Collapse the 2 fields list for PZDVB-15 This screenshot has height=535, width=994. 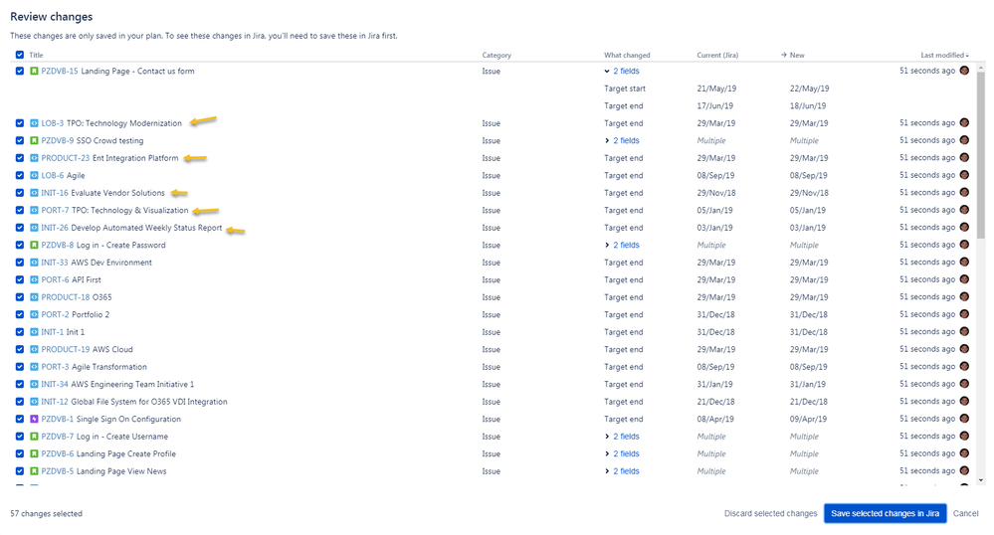click(x=622, y=71)
